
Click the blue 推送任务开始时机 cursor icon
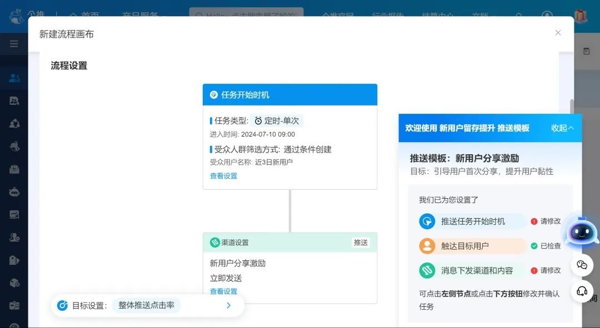(426, 221)
